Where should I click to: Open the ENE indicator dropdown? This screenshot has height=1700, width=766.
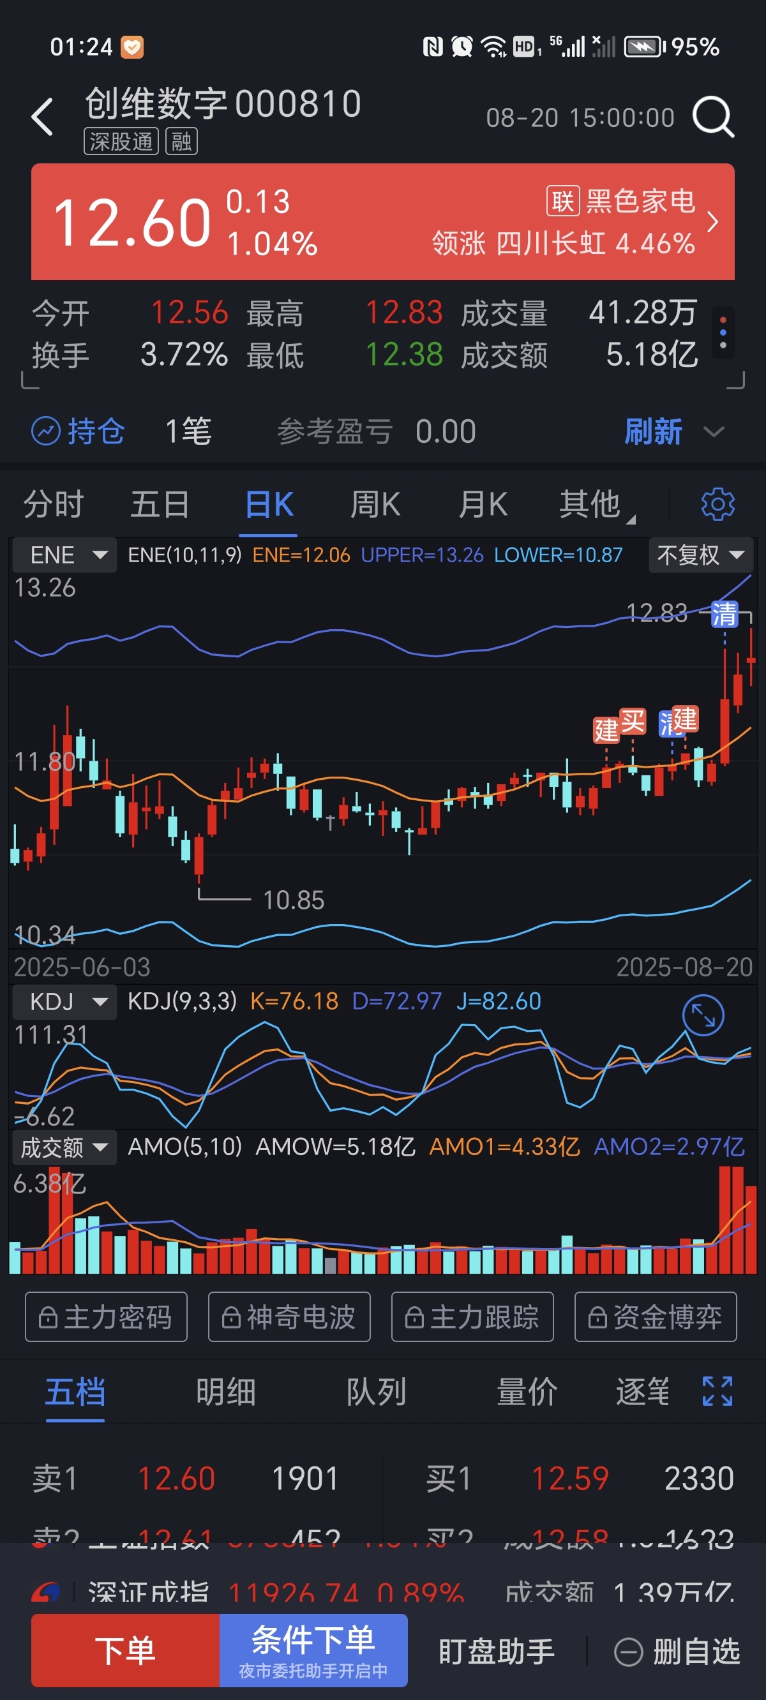(64, 555)
